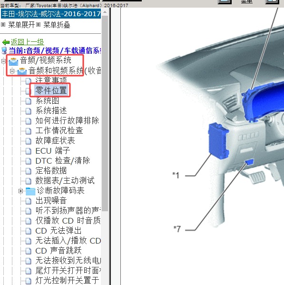Click the tree panel vertical scrollbar thumb
The image size is (284, 285).
[105, 114]
